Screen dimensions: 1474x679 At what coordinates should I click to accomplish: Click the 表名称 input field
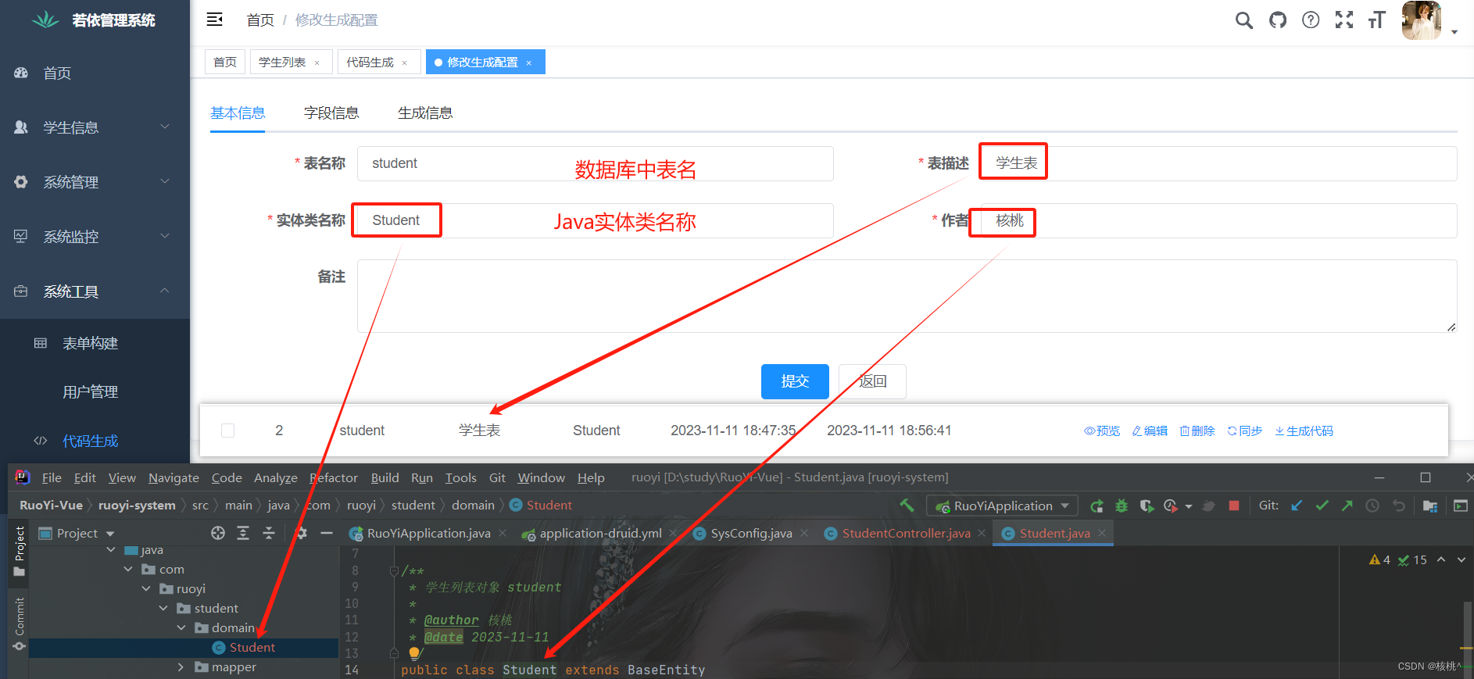(596, 163)
